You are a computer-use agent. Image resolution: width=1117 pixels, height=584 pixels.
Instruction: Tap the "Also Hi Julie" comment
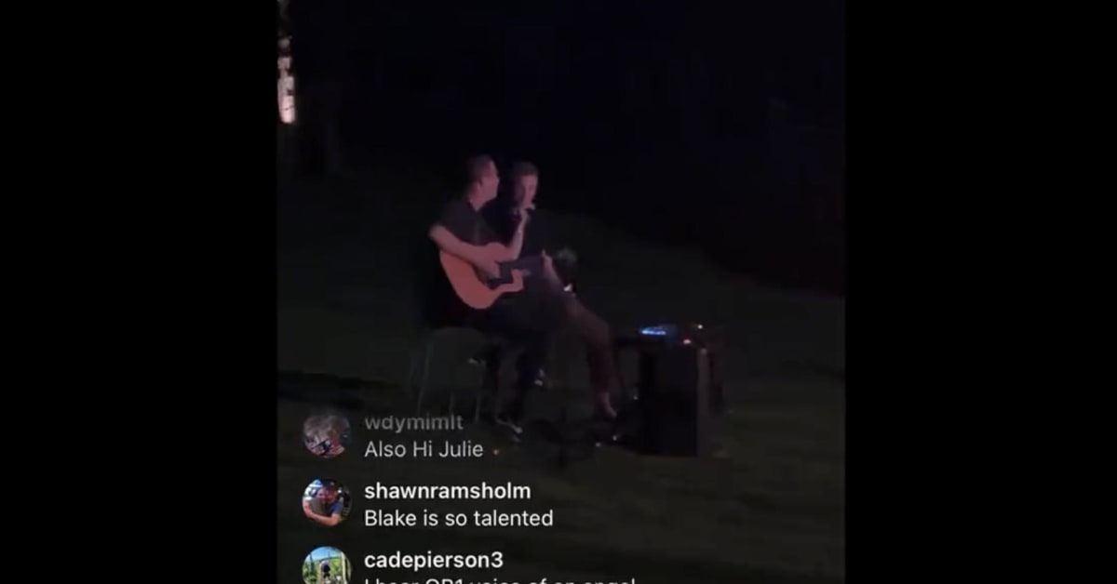point(424,449)
